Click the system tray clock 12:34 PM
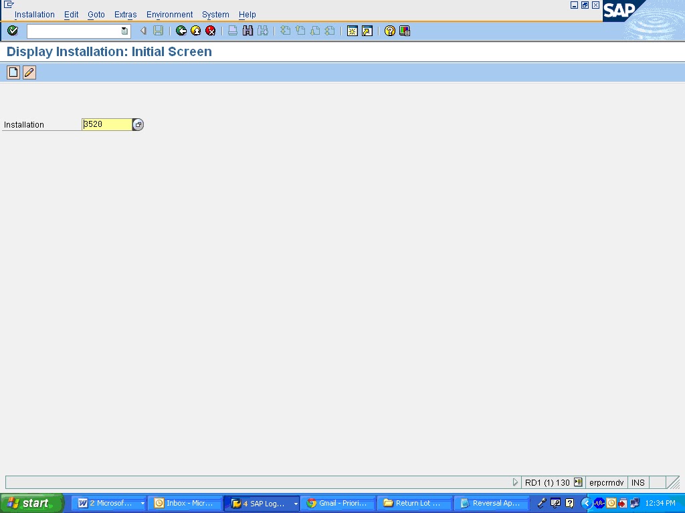Screen dimensions: 685x513 pos(660,503)
